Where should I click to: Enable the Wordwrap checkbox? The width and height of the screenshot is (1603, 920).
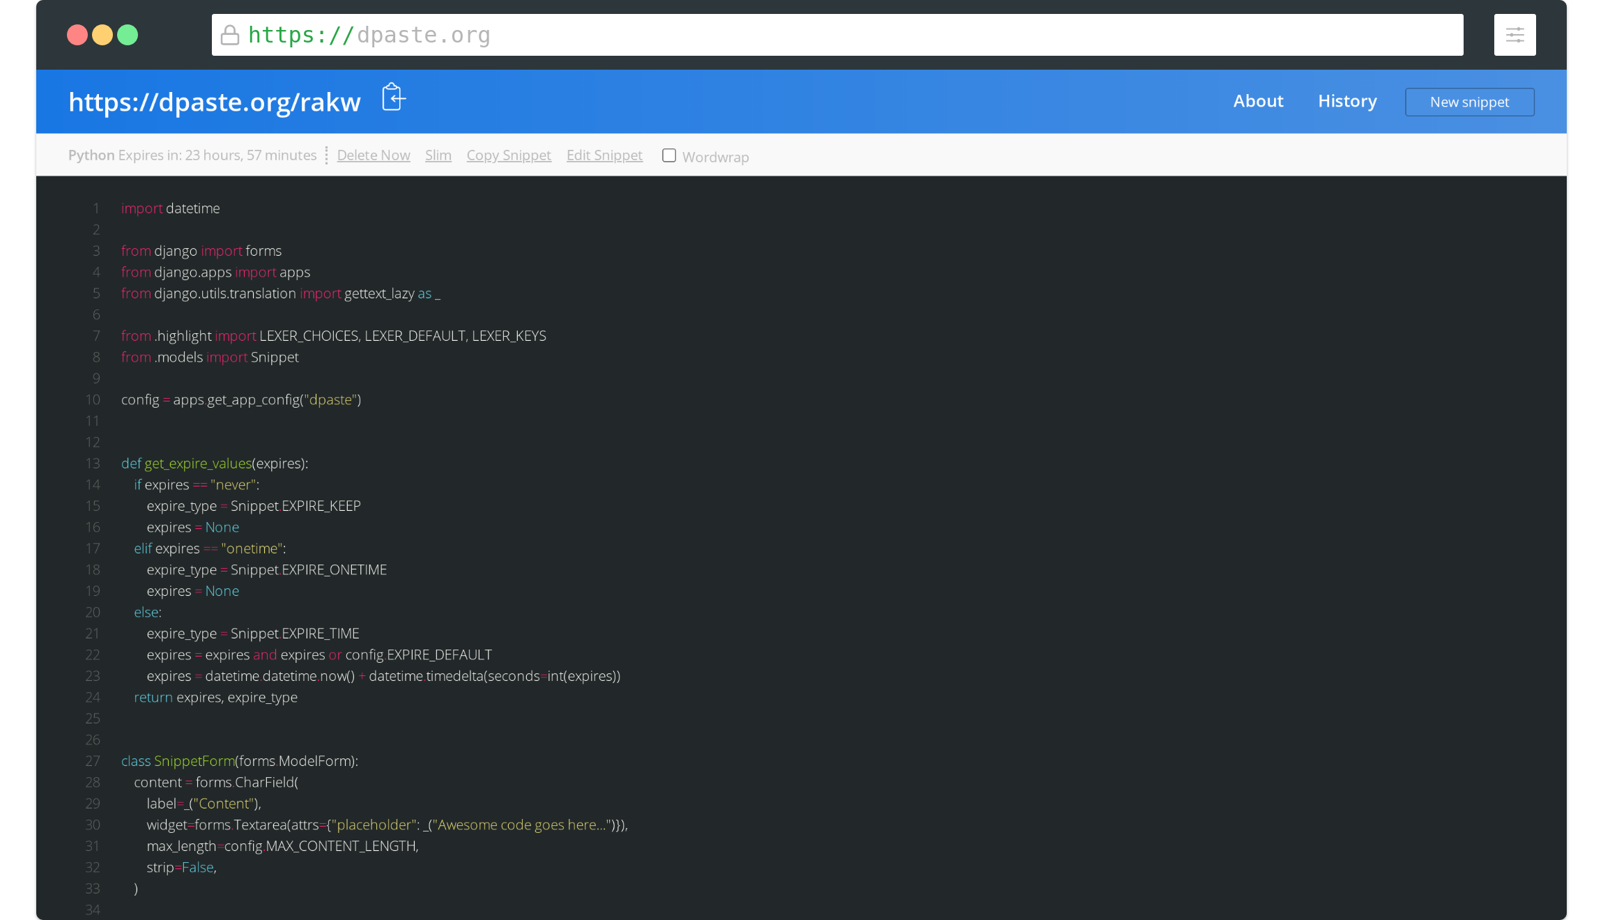[x=669, y=155]
